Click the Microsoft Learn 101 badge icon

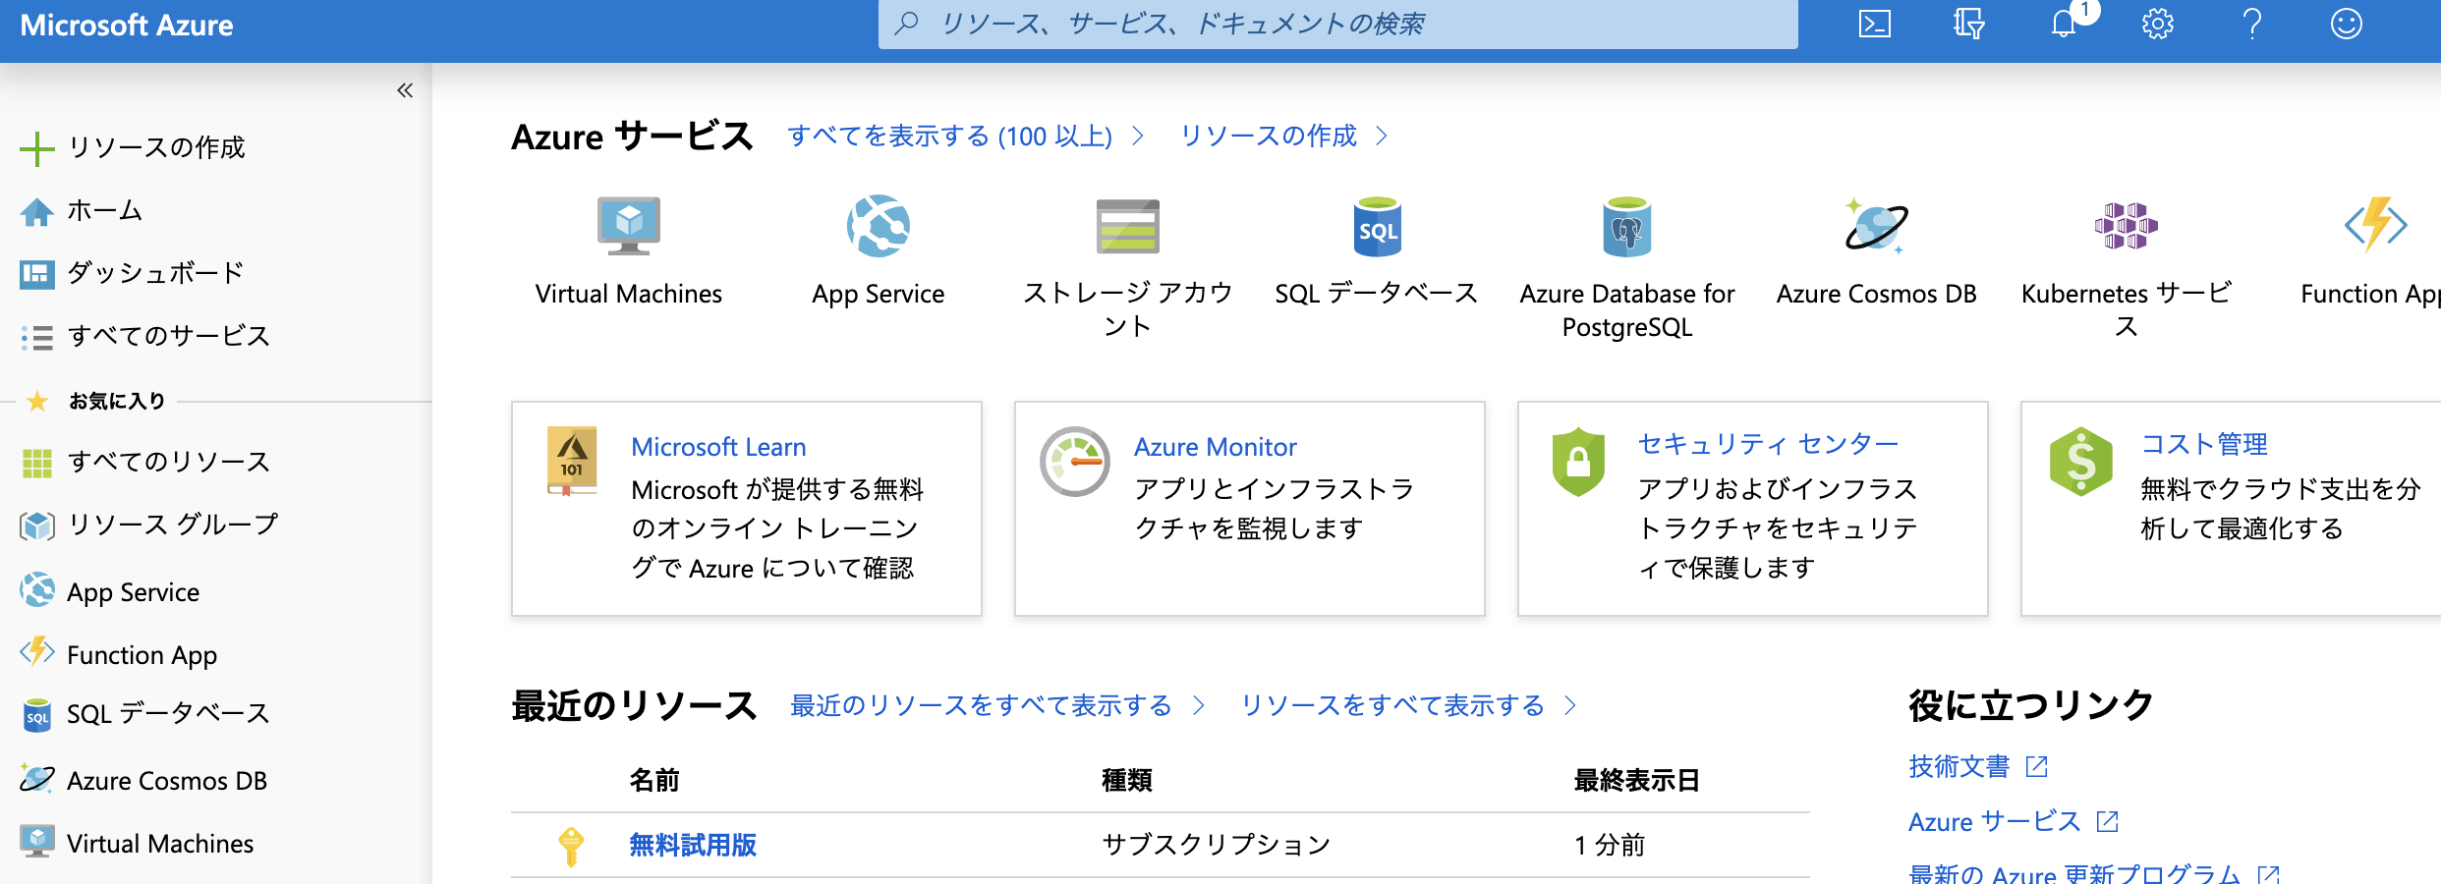(x=572, y=461)
